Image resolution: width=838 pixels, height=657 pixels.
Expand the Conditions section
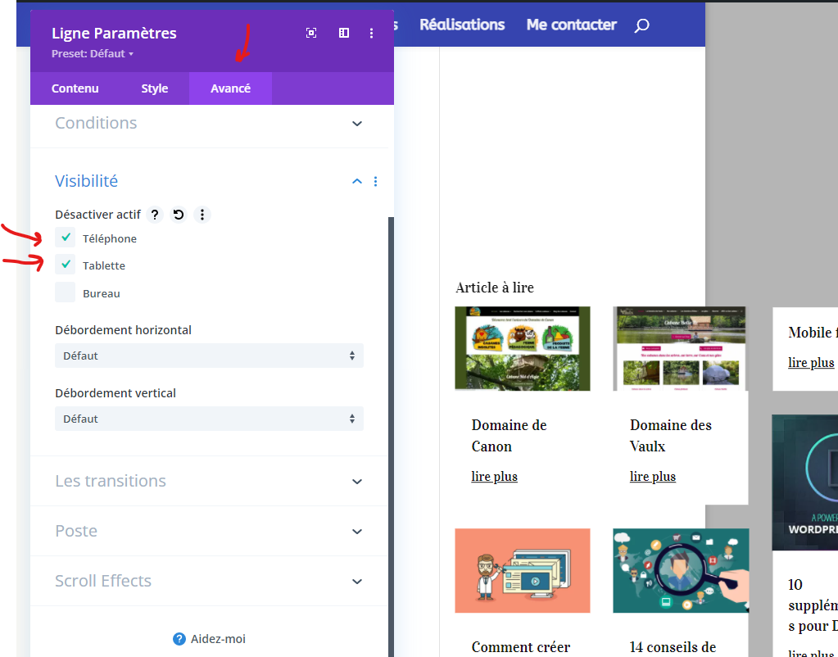[209, 123]
